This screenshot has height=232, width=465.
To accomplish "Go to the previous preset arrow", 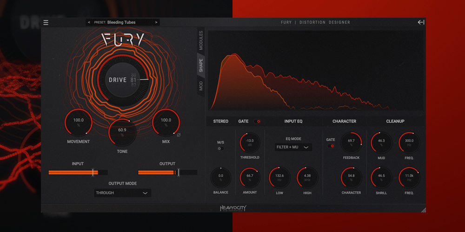I will click(x=89, y=22).
